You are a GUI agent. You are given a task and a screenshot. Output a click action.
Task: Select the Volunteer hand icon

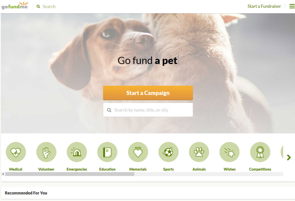(46, 152)
